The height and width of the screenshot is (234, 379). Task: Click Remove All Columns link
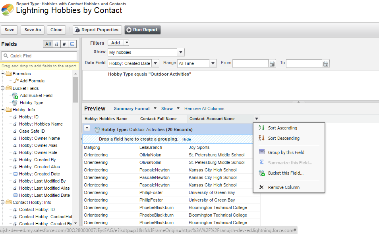(204, 108)
